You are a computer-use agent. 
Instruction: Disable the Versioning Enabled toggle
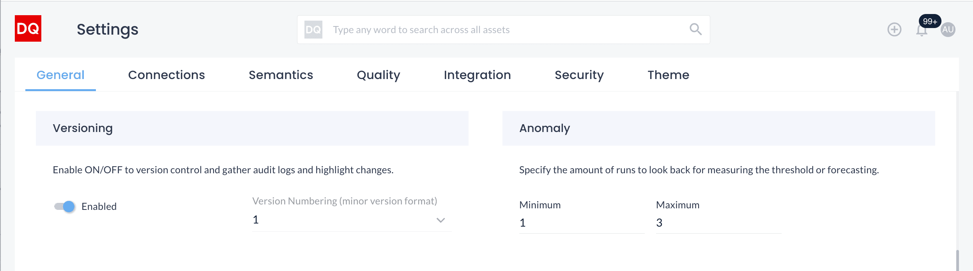click(65, 206)
